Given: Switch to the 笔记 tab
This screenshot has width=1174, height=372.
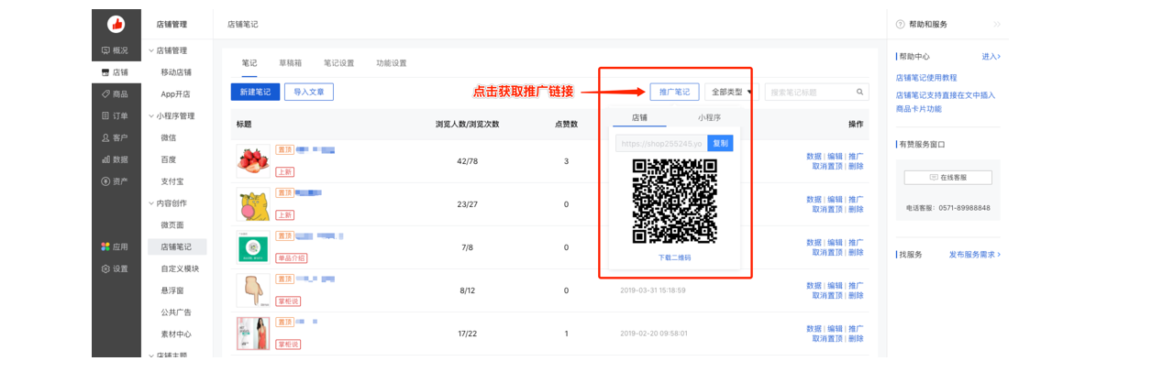Looking at the screenshot, I should tap(249, 63).
